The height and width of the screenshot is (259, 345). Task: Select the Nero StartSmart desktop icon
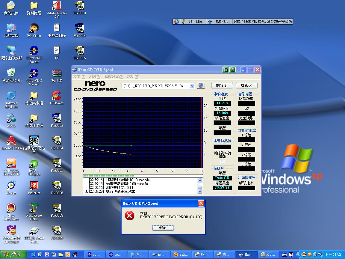click(x=11, y=212)
